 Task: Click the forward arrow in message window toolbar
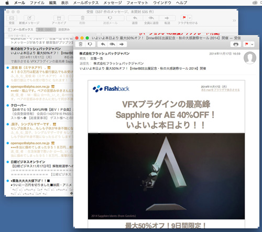pyautogui.click(x=122, y=44)
